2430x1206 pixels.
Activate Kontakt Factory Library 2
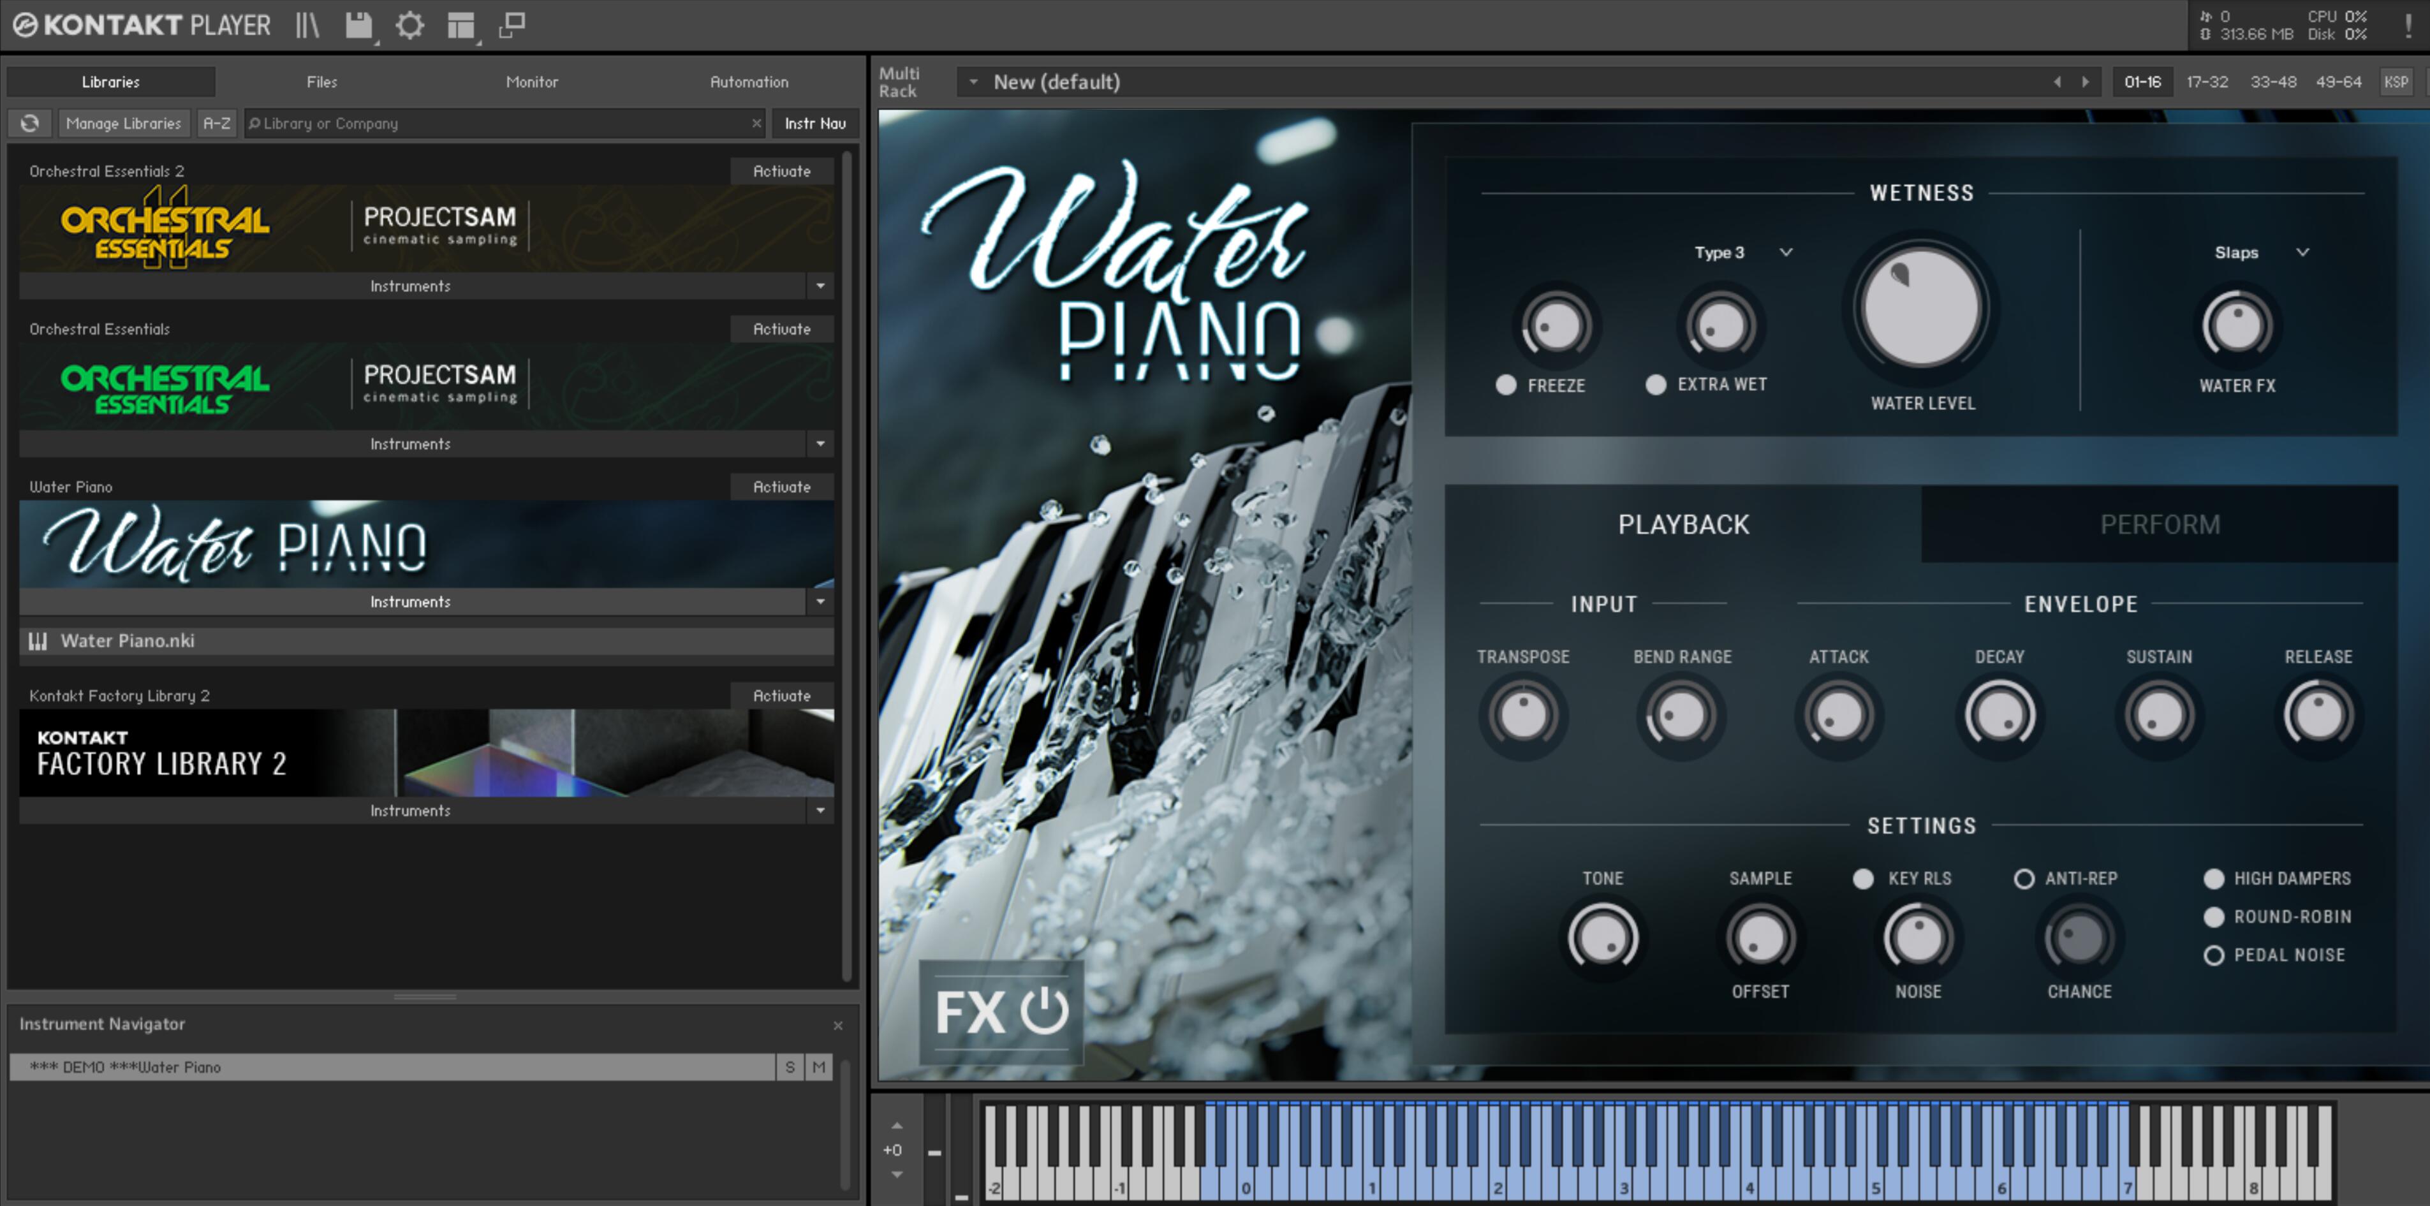pos(782,696)
